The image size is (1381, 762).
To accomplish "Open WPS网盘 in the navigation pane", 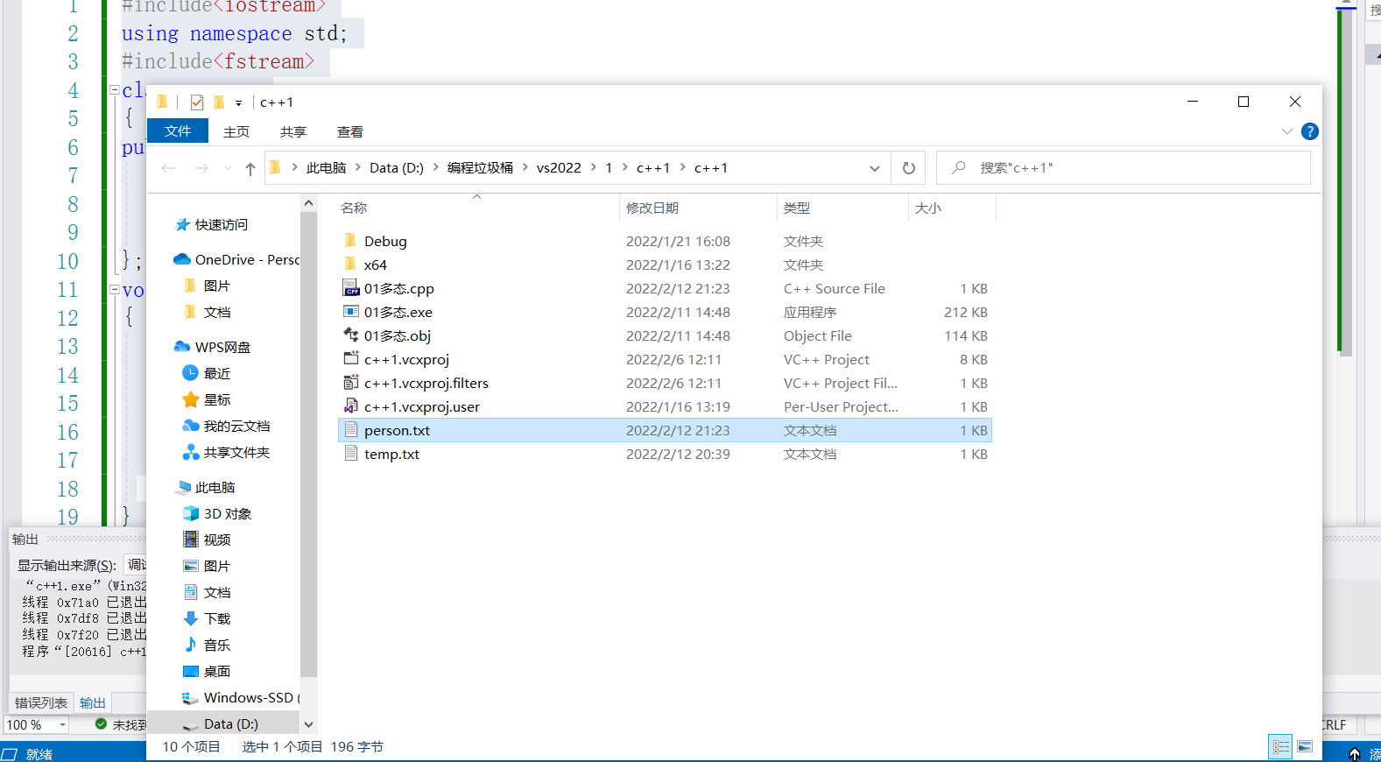I will pyautogui.click(x=222, y=347).
